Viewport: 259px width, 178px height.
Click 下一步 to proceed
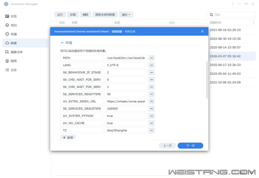pos(190,146)
